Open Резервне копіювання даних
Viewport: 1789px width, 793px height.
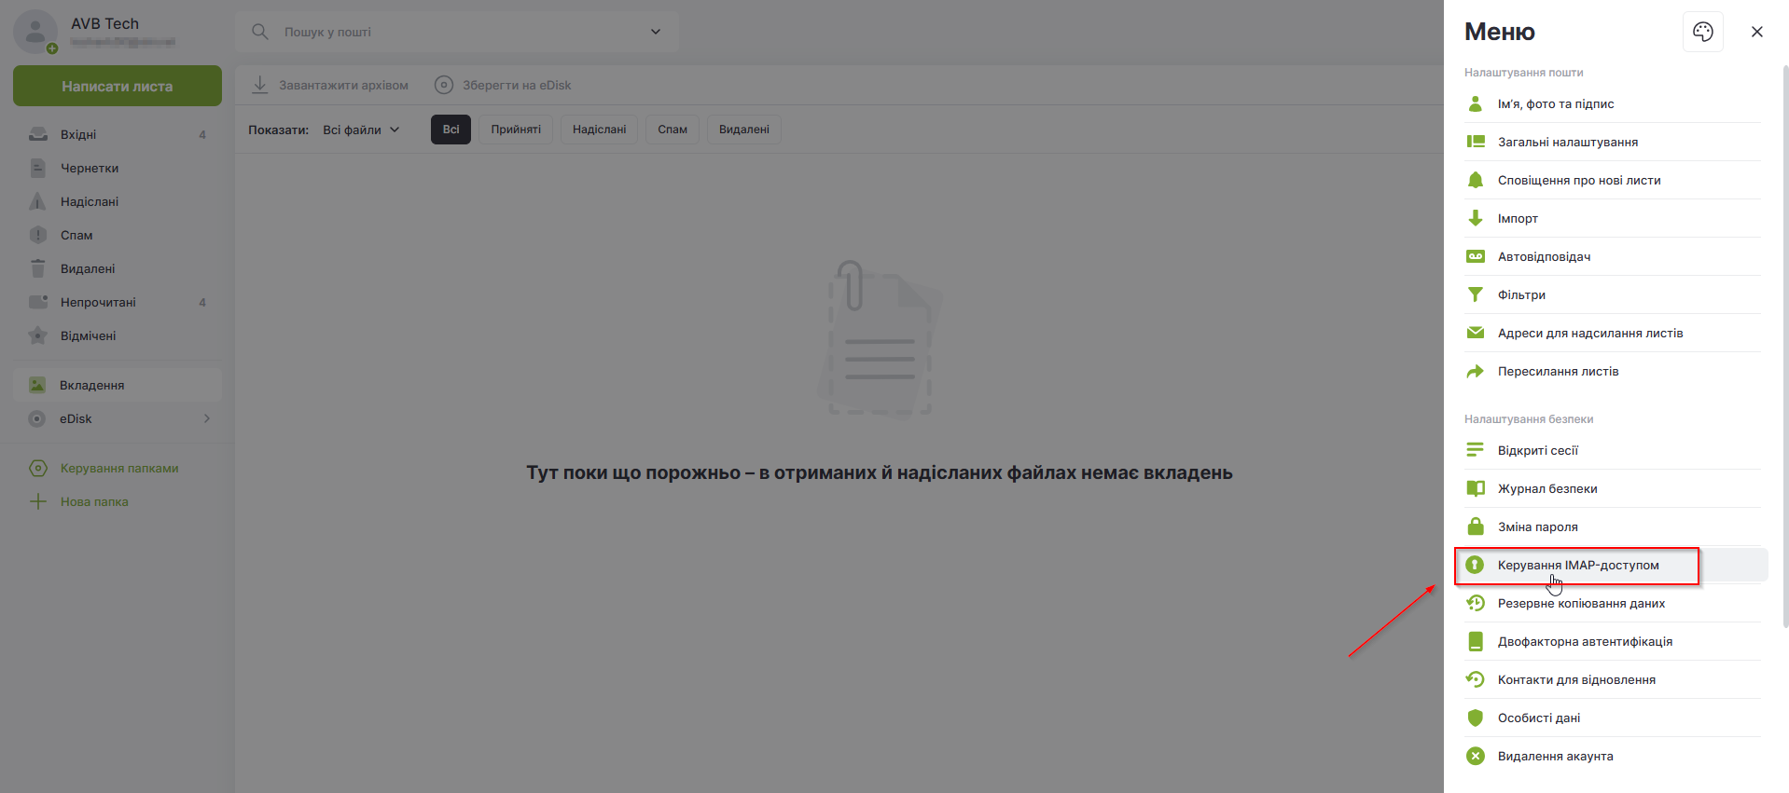coord(1612,603)
